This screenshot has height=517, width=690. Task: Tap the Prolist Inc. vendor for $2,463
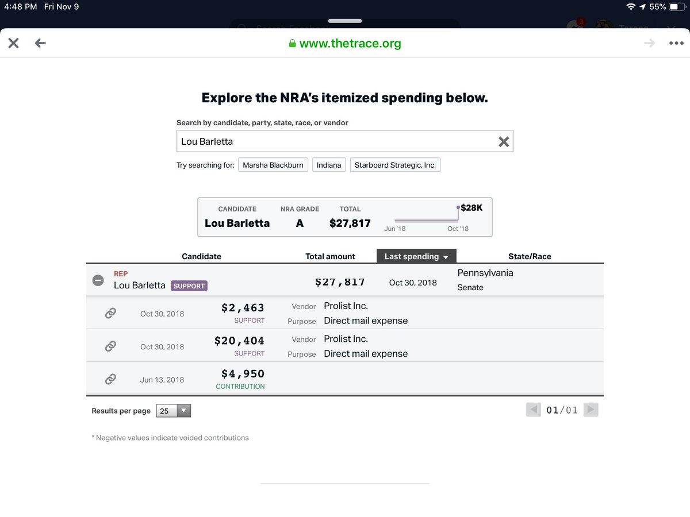pos(346,306)
